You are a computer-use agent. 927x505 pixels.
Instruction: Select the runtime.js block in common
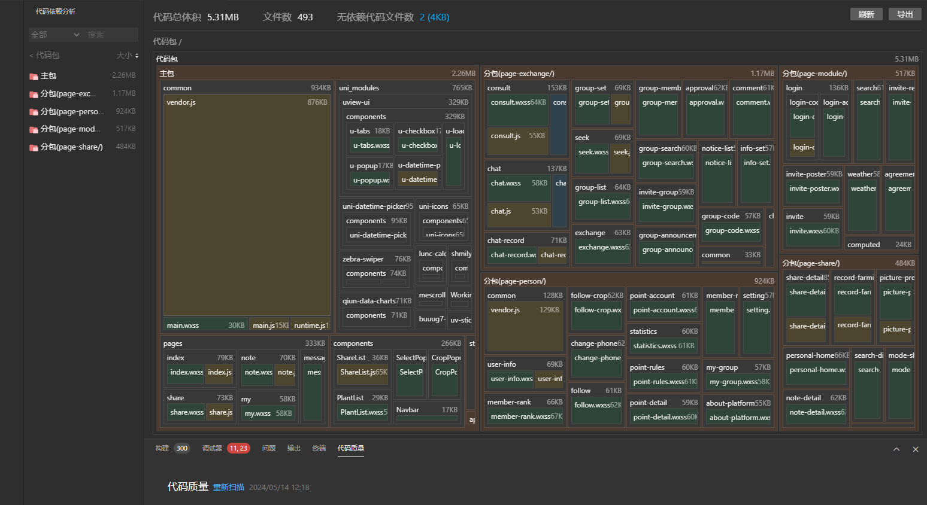pos(311,325)
